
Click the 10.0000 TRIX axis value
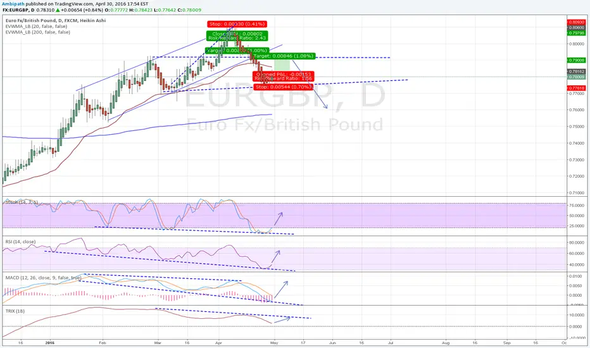point(577,315)
